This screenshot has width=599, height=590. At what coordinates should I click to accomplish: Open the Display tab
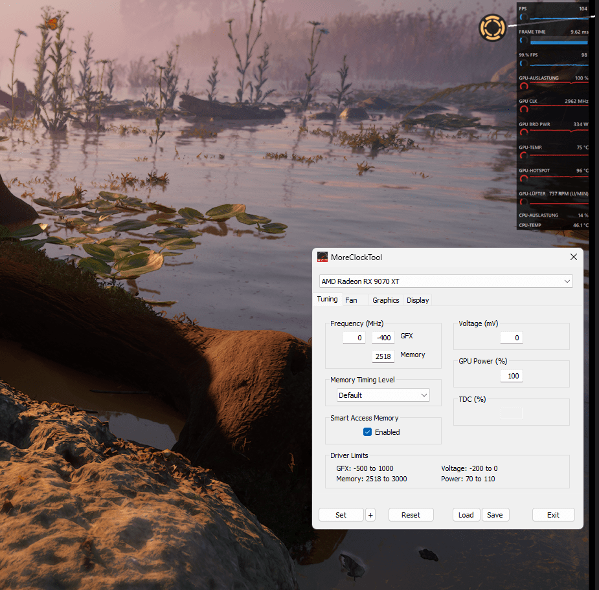pyautogui.click(x=418, y=300)
